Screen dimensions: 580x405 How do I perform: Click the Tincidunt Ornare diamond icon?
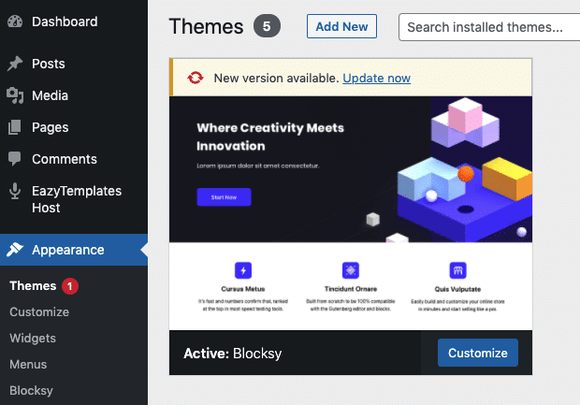tap(351, 270)
